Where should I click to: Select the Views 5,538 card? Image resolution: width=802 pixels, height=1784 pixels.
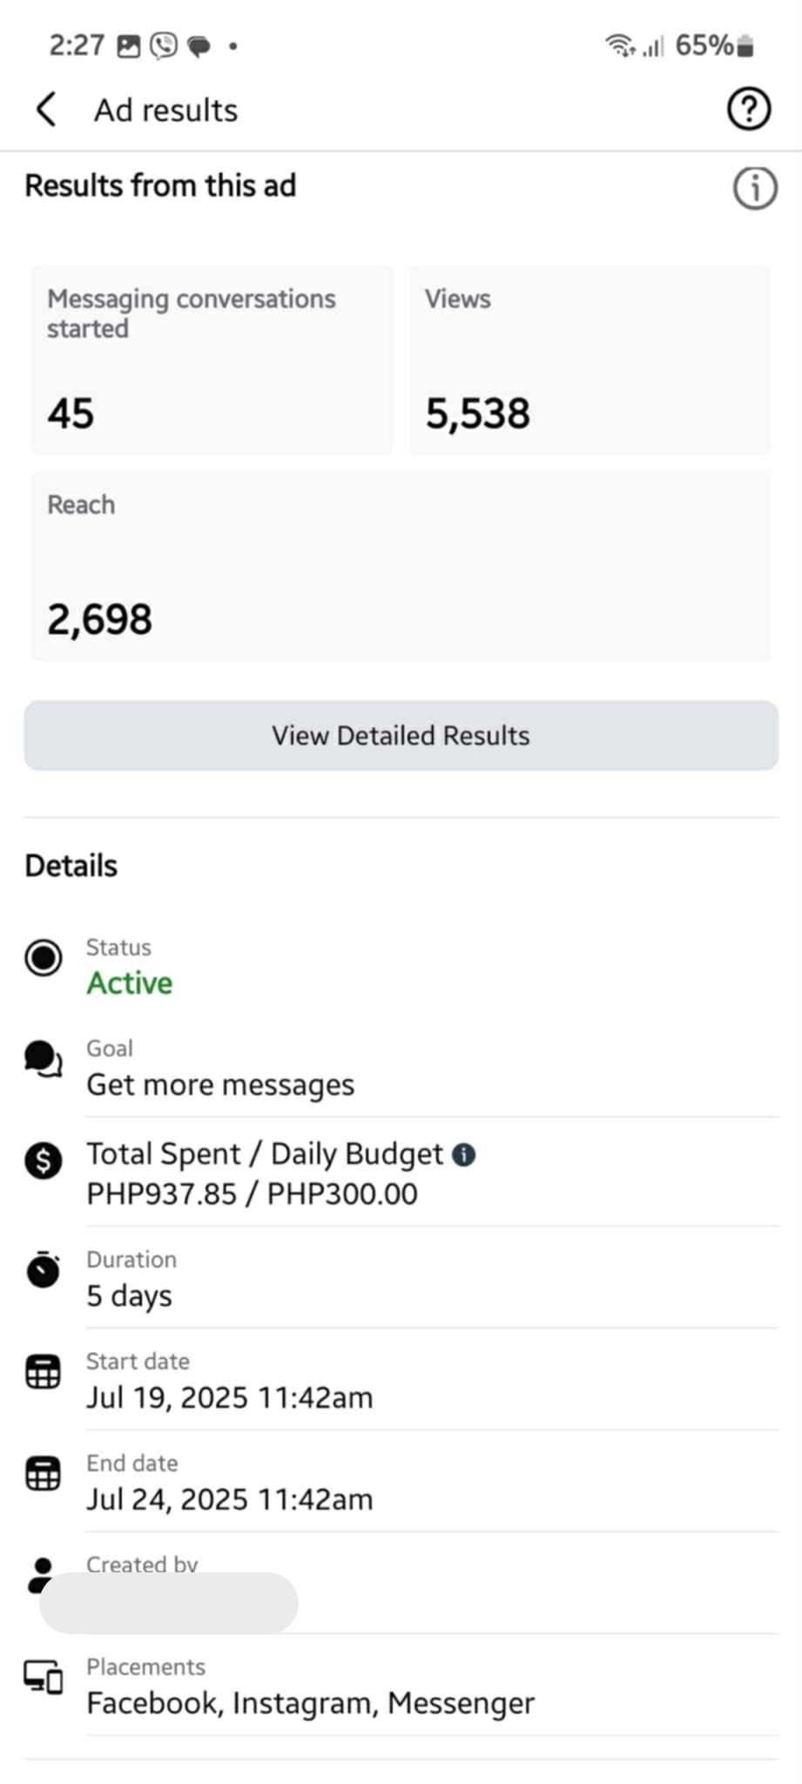click(590, 360)
